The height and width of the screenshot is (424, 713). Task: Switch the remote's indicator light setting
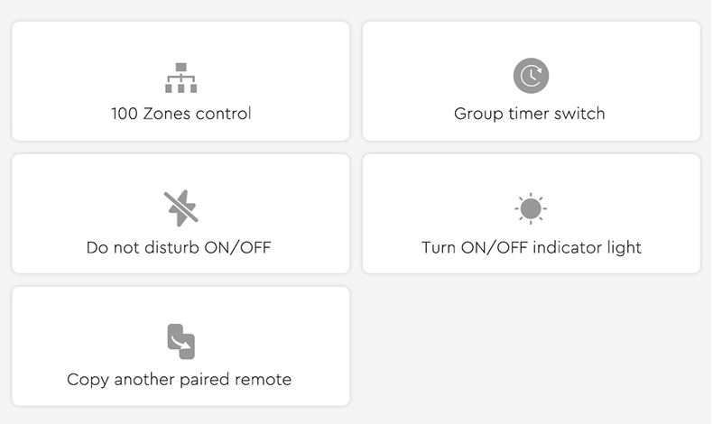pos(531,214)
